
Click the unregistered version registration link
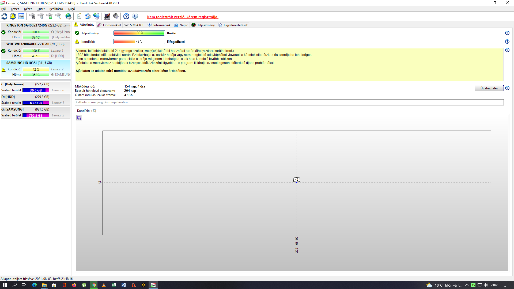tap(183, 17)
